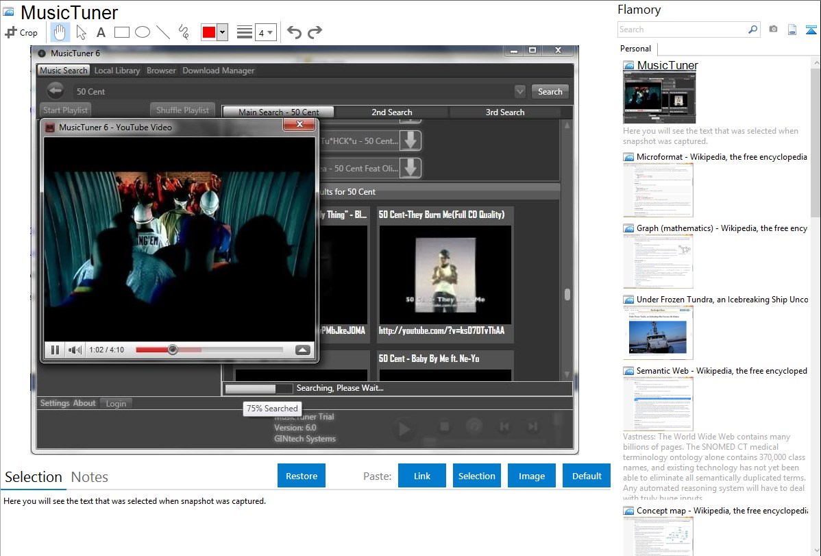Switch to the Browser tab
821x556 pixels.
(x=161, y=70)
